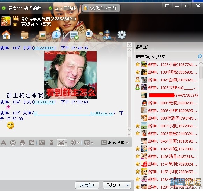Expand the chat bubble dropdown arrow

[92, 143]
